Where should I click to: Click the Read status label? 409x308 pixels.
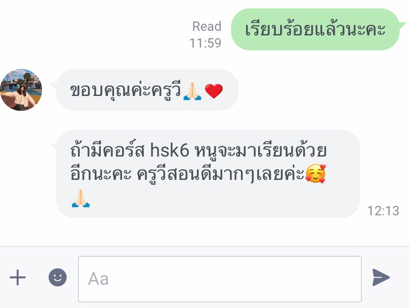click(x=206, y=26)
